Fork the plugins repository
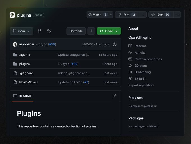 click(x=127, y=15)
